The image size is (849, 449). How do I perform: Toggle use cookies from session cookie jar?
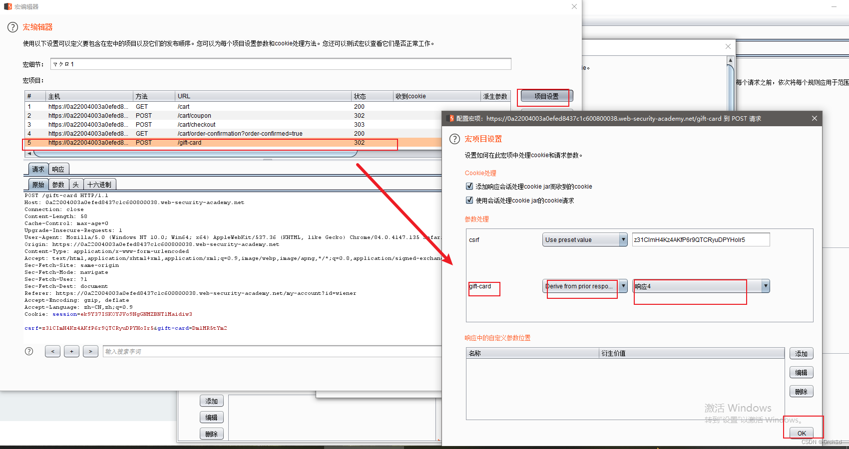click(x=469, y=200)
